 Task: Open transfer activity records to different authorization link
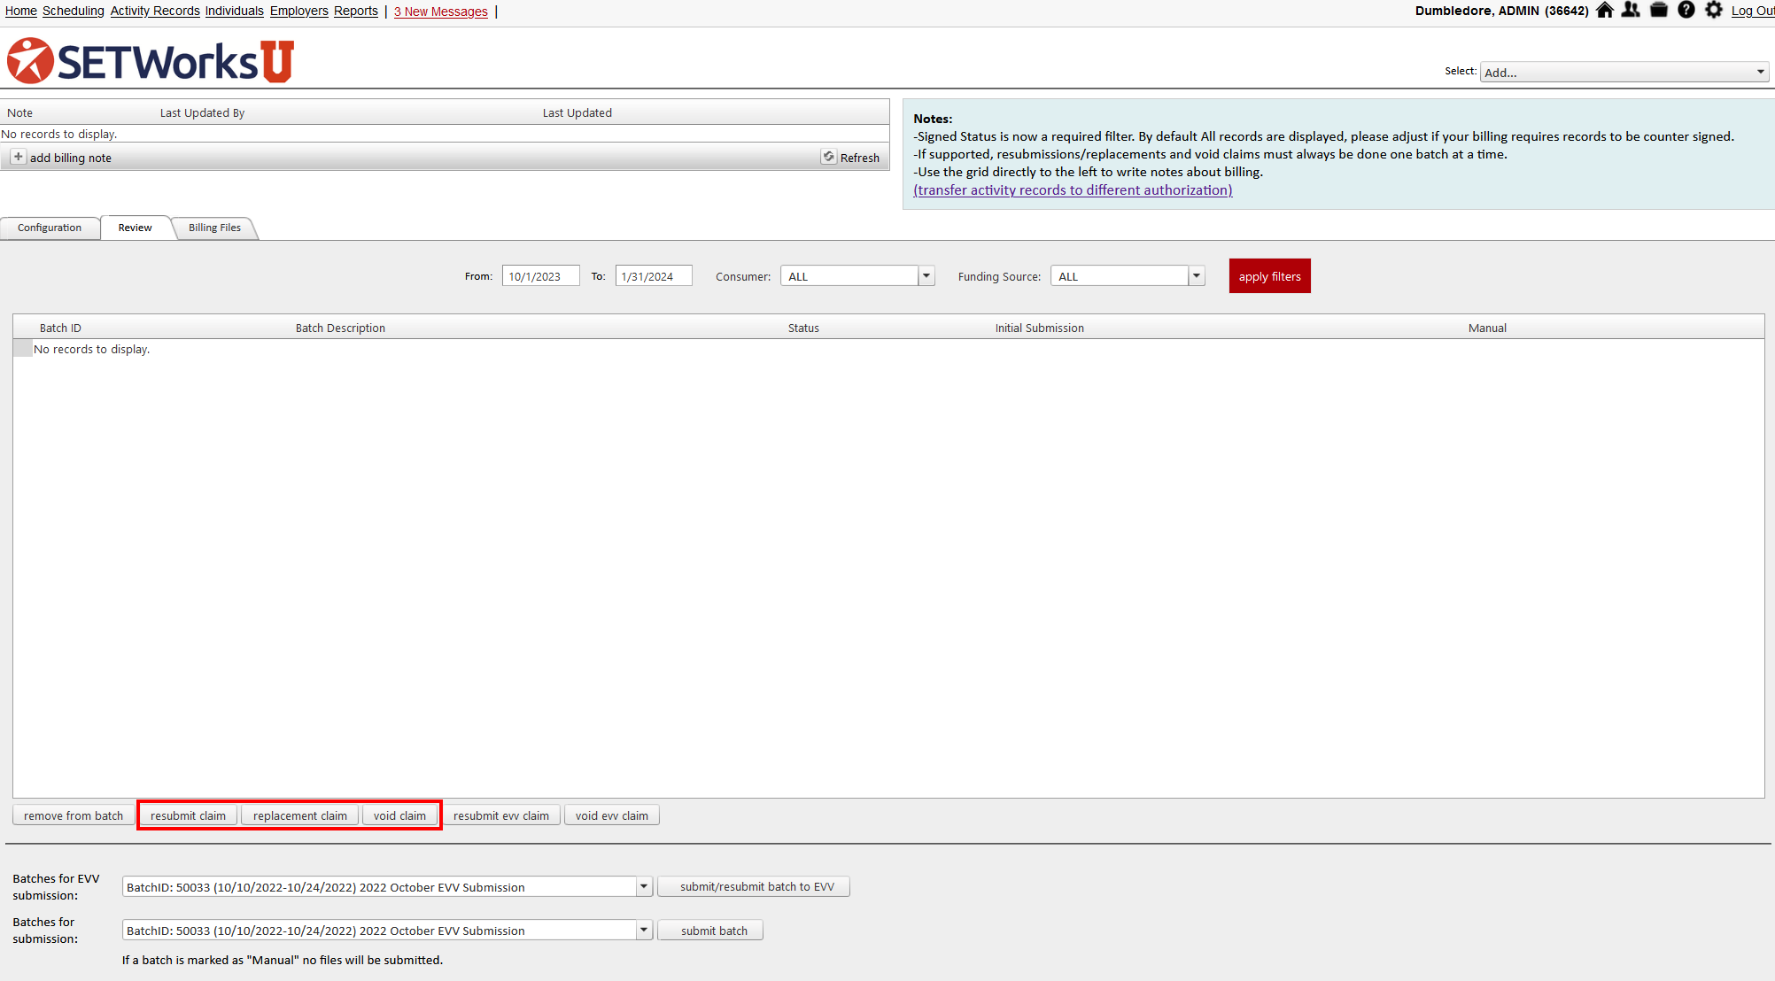coord(1073,189)
